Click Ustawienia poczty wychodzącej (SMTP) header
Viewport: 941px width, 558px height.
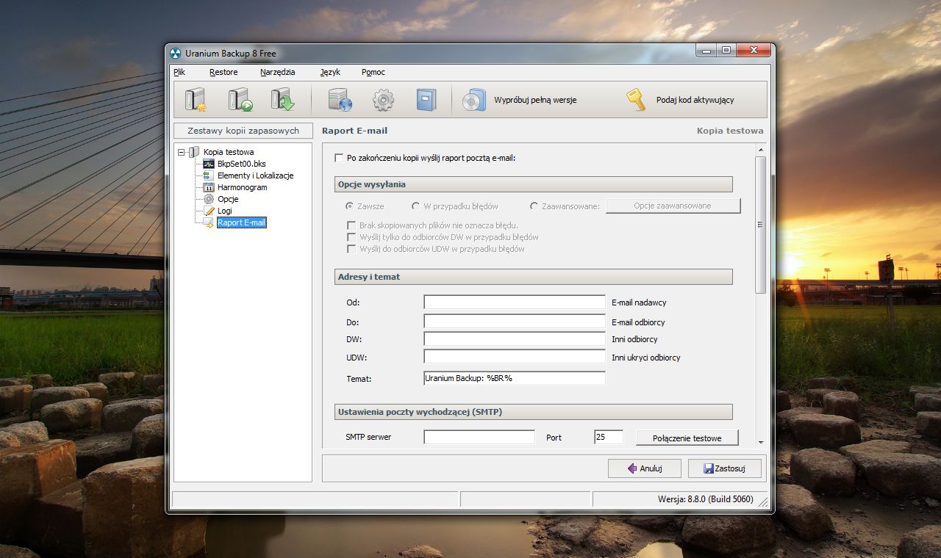pos(534,412)
